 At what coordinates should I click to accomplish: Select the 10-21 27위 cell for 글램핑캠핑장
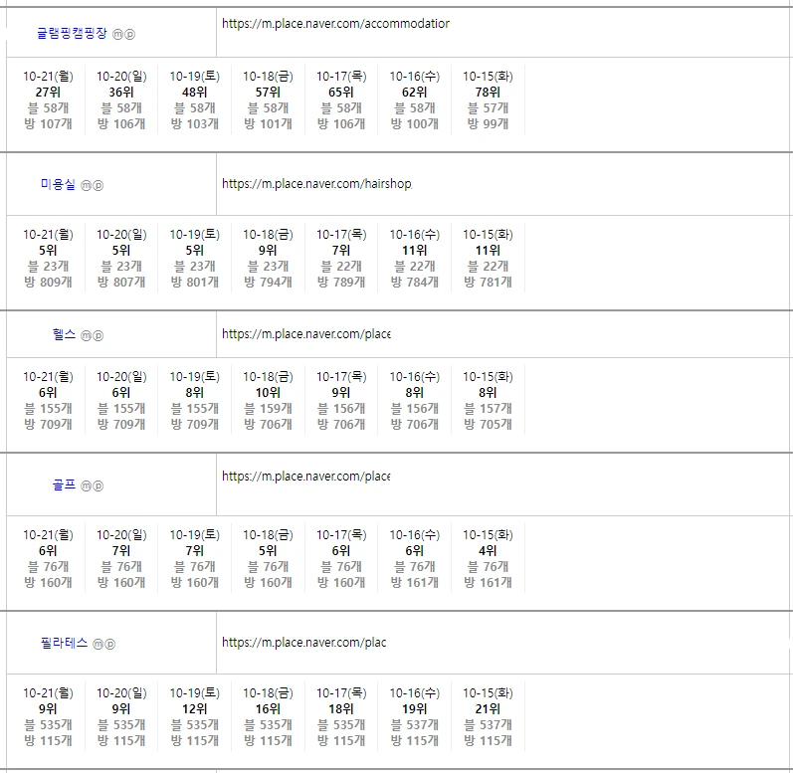coord(48,99)
